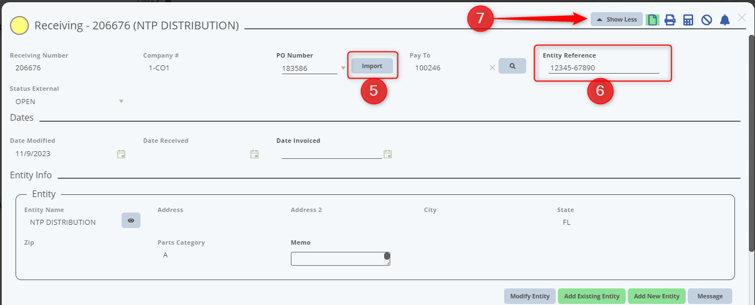Screen dimensions: 755x305
Task: Click the Add New Entity button
Action: tap(657, 296)
